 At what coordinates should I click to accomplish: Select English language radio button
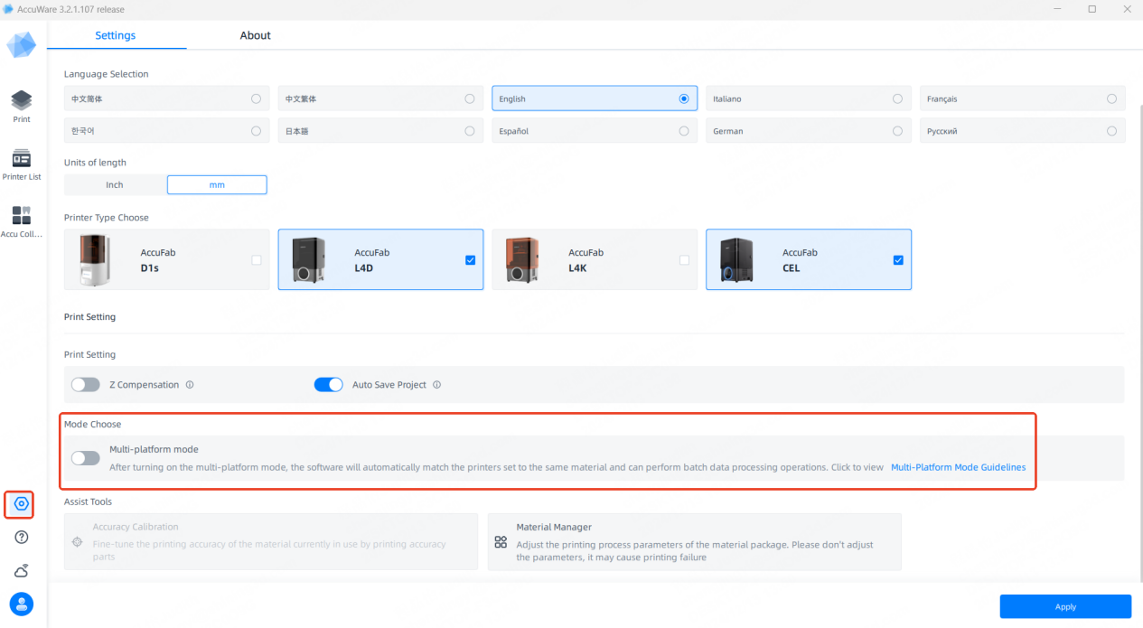[684, 98]
